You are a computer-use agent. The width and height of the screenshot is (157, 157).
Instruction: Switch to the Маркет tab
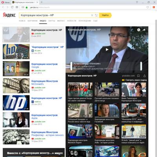click(61, 21)
